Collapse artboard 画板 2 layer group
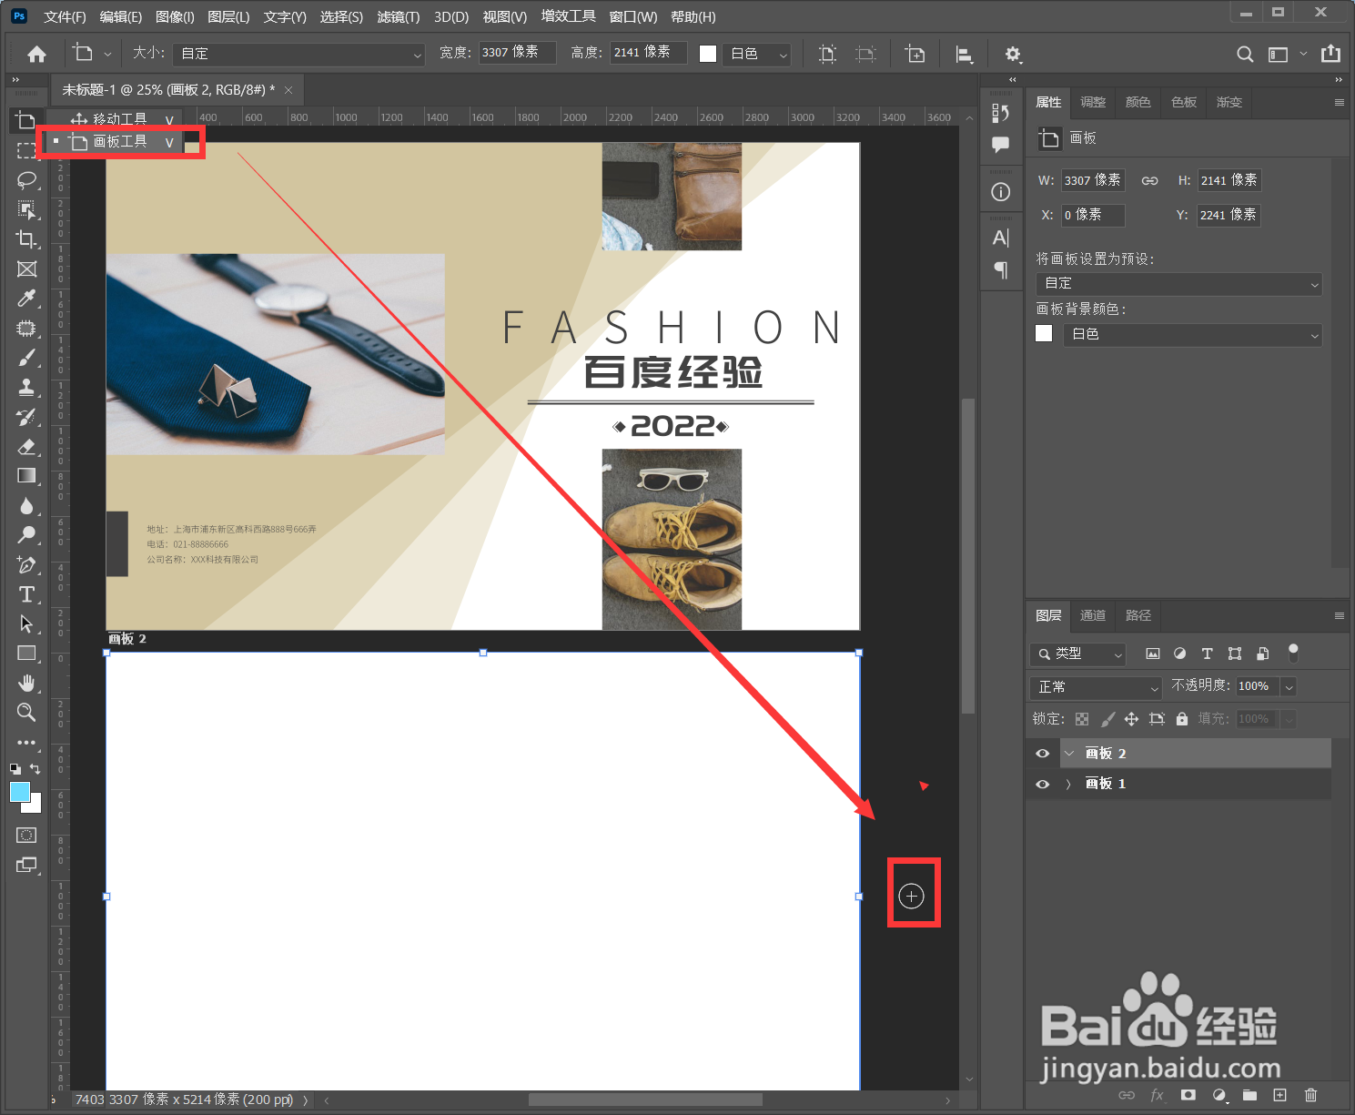1355x1115 pixels. point(1068,753)
